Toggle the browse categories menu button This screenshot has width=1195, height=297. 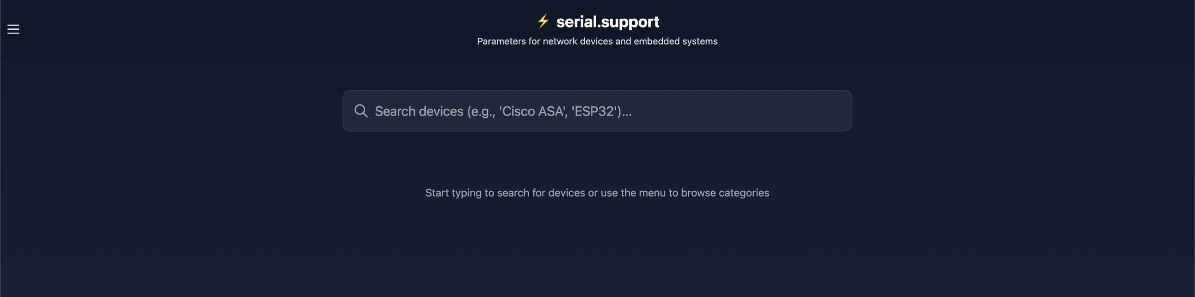13,29
